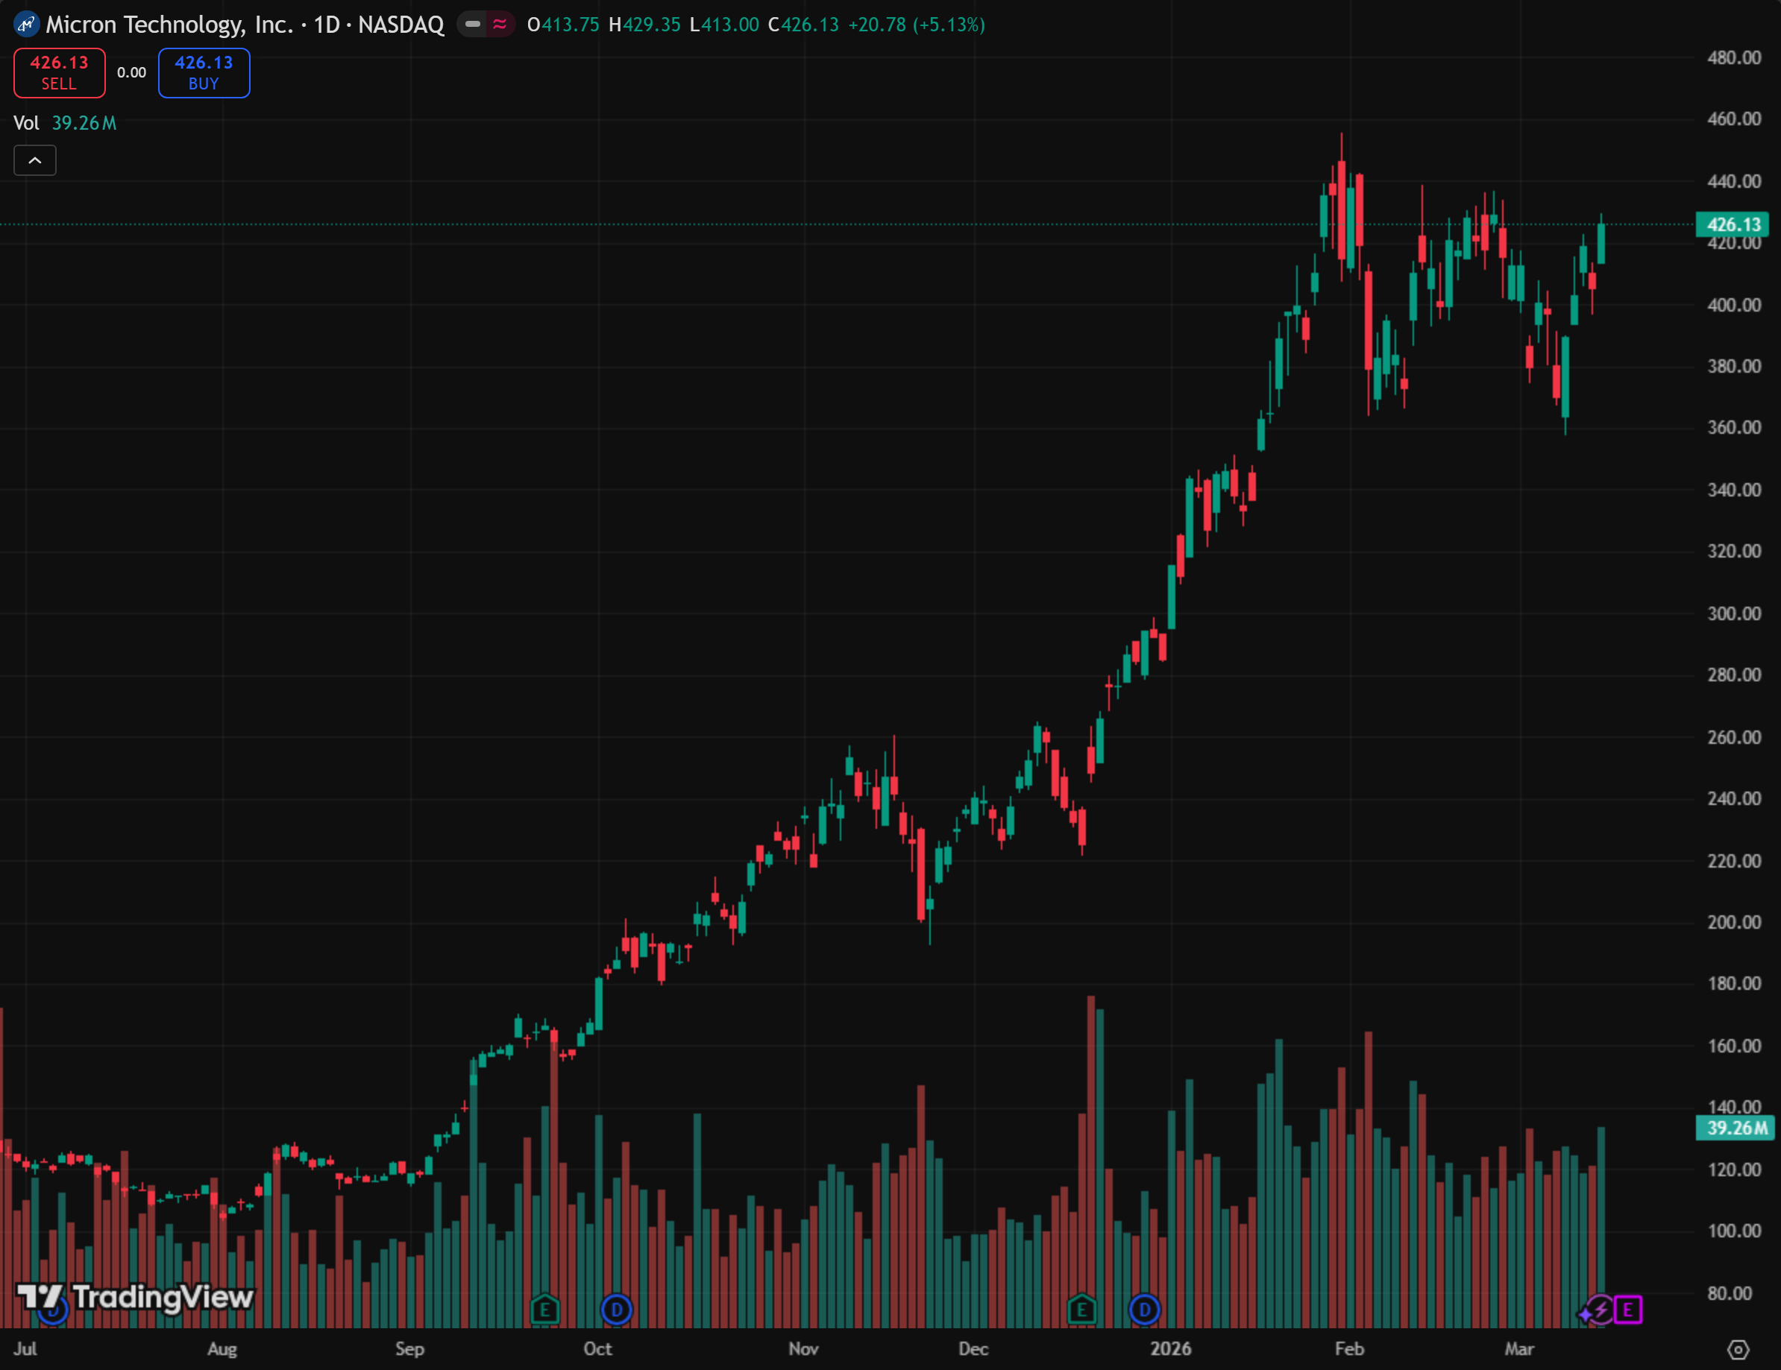Click the earnings 'E' marker in late December
Screen dimensions: 1781x1370
[x=1081, y=1310]
